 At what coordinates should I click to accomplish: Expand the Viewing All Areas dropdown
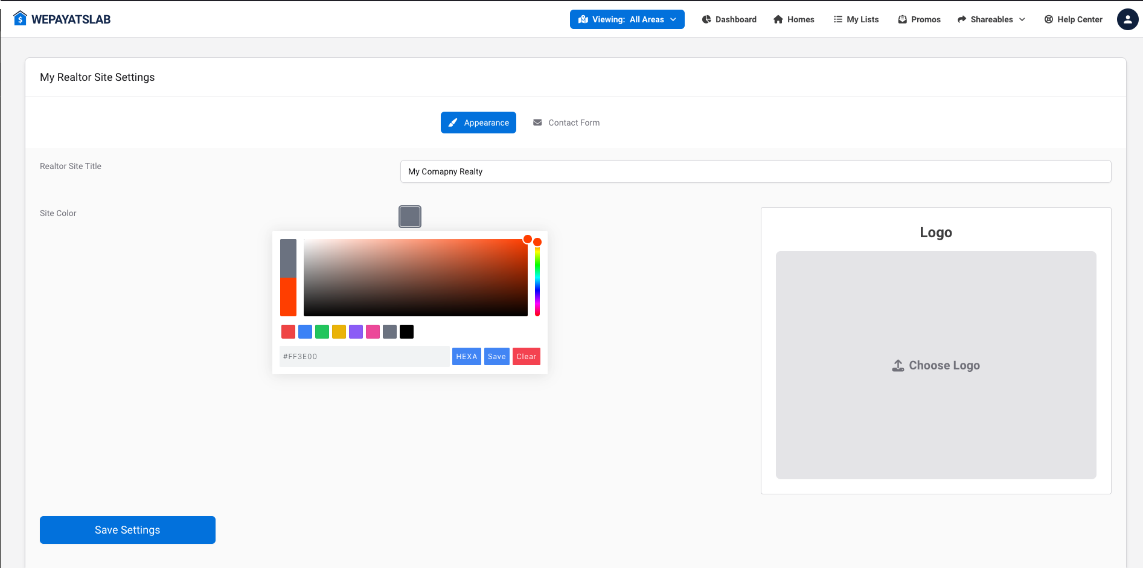click(627, 19)
